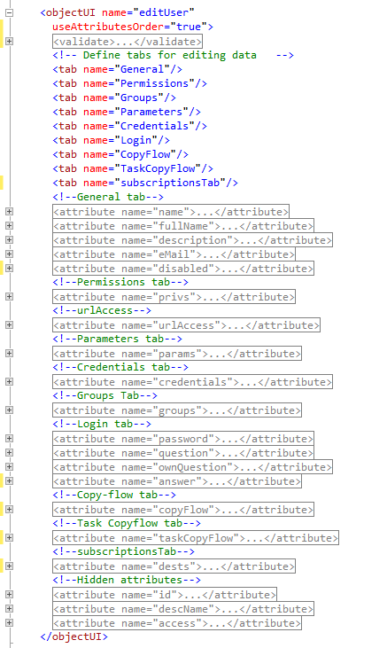Click the closing objectUI tag
The width and height of the screenshot is (387, 648).
(x=74, y=636)
